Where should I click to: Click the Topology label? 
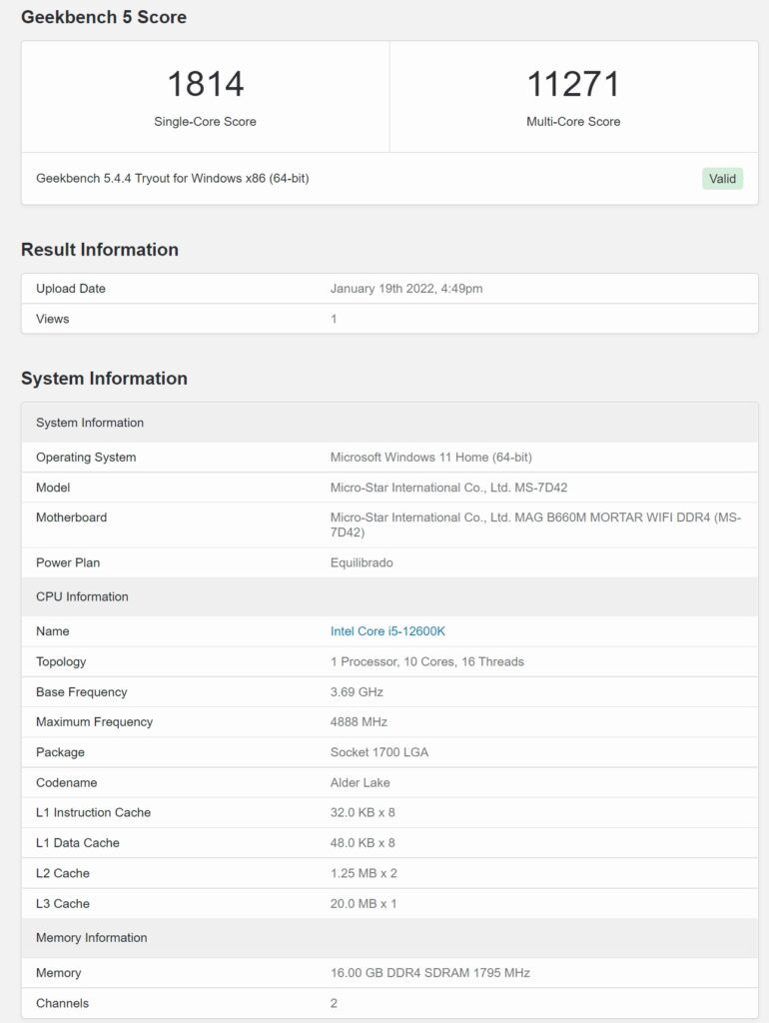[x=61, y=661]
